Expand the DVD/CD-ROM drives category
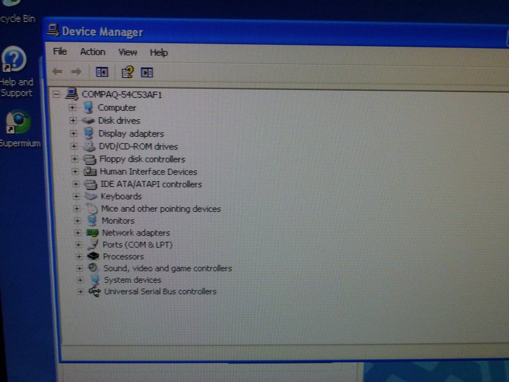This screenshot has height=382, width=509. pyautogui.click(x=74, y=147)
